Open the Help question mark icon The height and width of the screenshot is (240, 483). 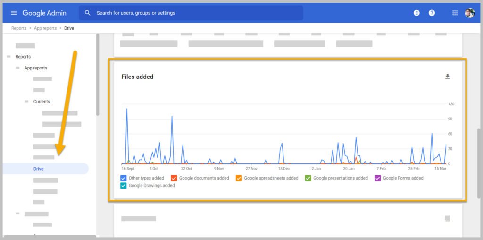(432, 13)
